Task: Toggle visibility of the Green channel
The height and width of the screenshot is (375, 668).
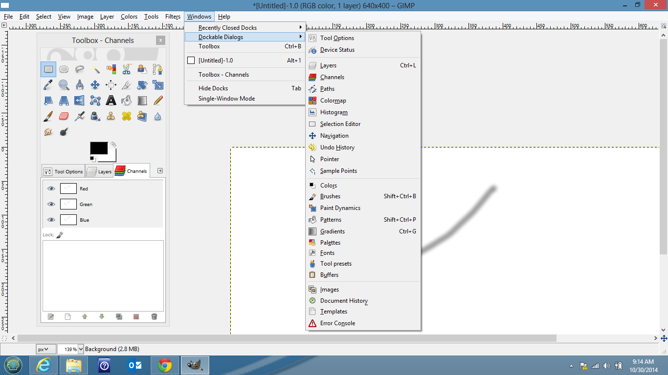Action: click(51, 204)
